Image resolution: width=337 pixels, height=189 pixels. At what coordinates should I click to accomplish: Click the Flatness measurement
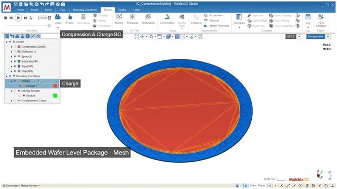click(212, 20)
